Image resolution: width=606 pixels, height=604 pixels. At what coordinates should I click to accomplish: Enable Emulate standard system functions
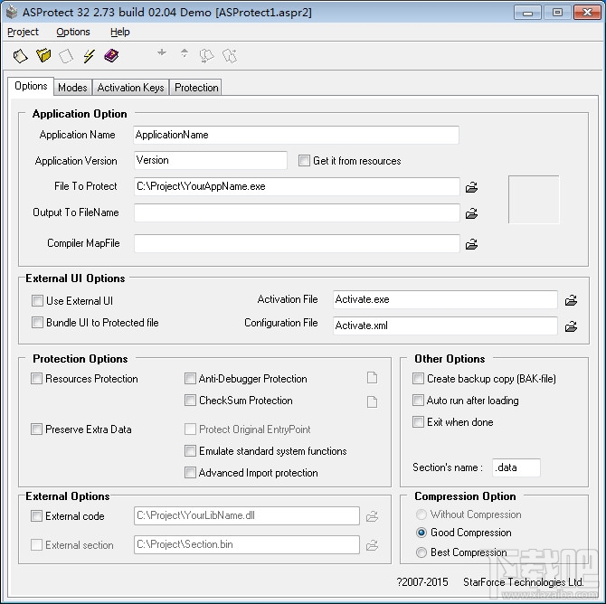click(x=190, y=451)
